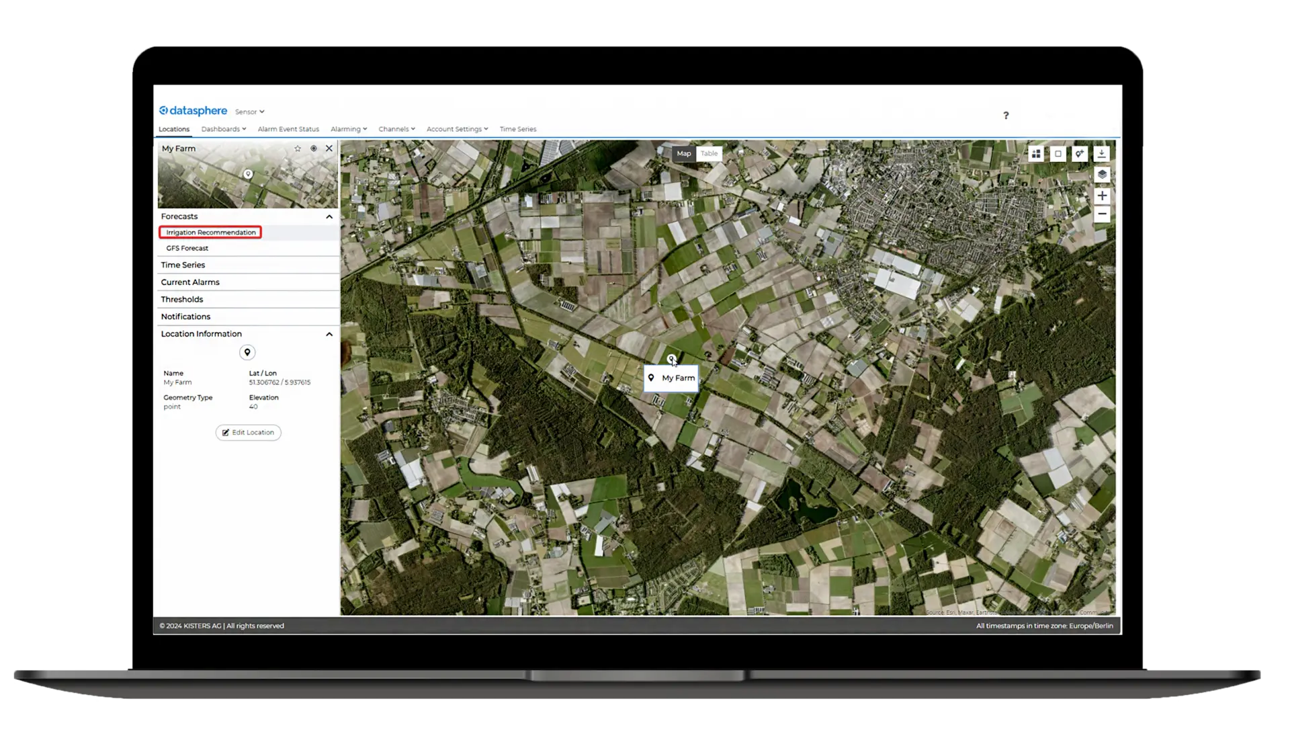
Task: Zoom out on the map
Action: click(x=1102, y=214)
